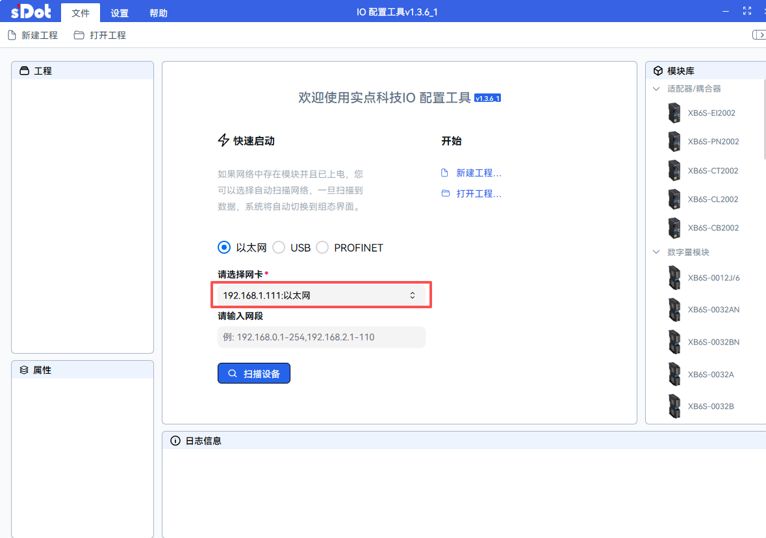Screen dimensions: 766x538
Task: Select the XB6S-0032AN module icon
Action: click(x=674, y=310)
